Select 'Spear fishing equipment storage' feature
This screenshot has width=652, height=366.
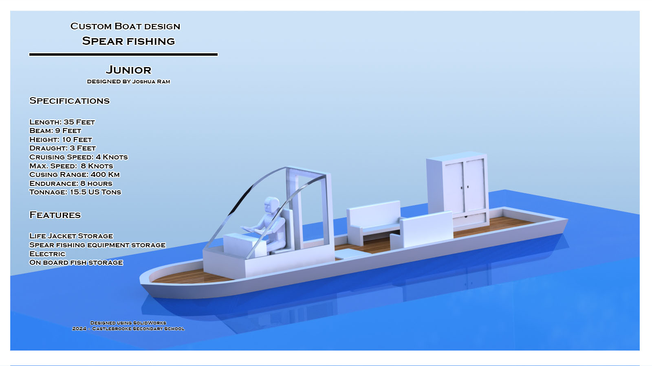97,245
